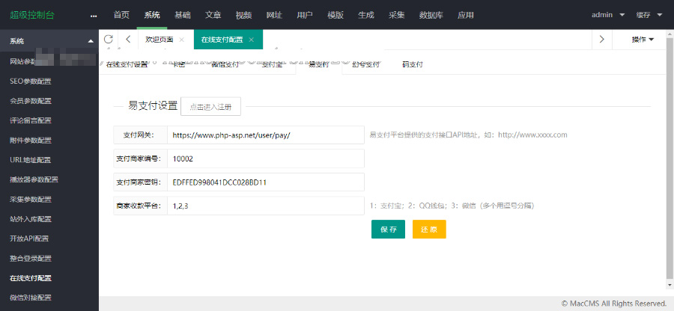Click the right arrow tab scroll icon
Screen dimensions: 674x311
pyautogui.click(x=601, y=40)
